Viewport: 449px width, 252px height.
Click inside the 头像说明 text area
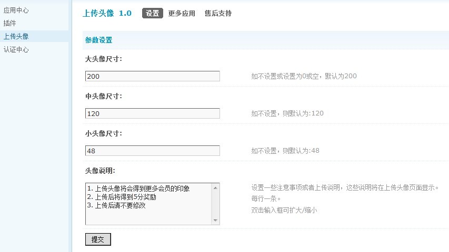coord(147,204)
